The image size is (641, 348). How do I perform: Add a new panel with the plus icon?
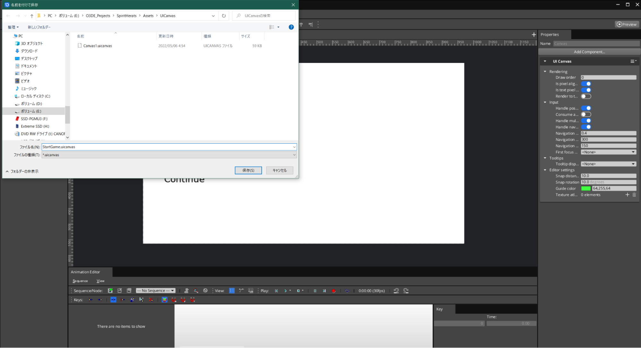pyautogui.click(x=534, y=34)
